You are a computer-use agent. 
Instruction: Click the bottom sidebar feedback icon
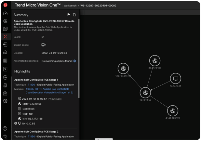click(5, 137)
